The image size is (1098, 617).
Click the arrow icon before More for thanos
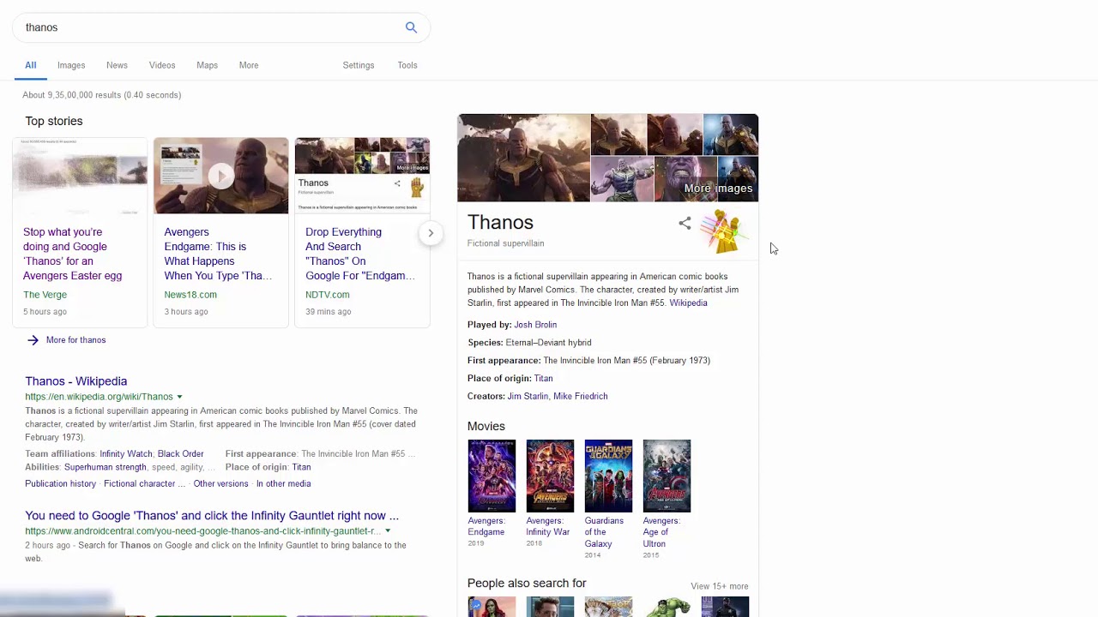[x=33, y=340]
